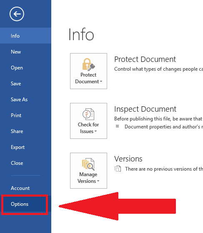Viewport: 203px width, 233px height.
Task: Click the back arrow circle button
Action: click(x=17, y=14)
